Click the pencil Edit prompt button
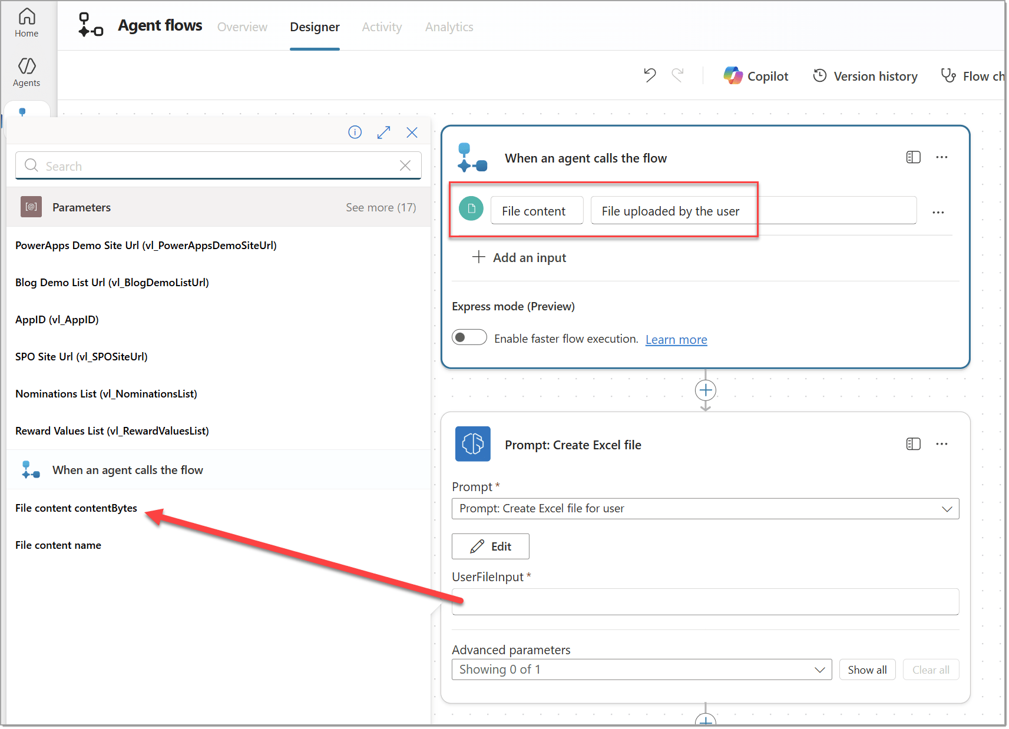The image size is (1009, 729). pyautogui.click(x=491, y=546)
